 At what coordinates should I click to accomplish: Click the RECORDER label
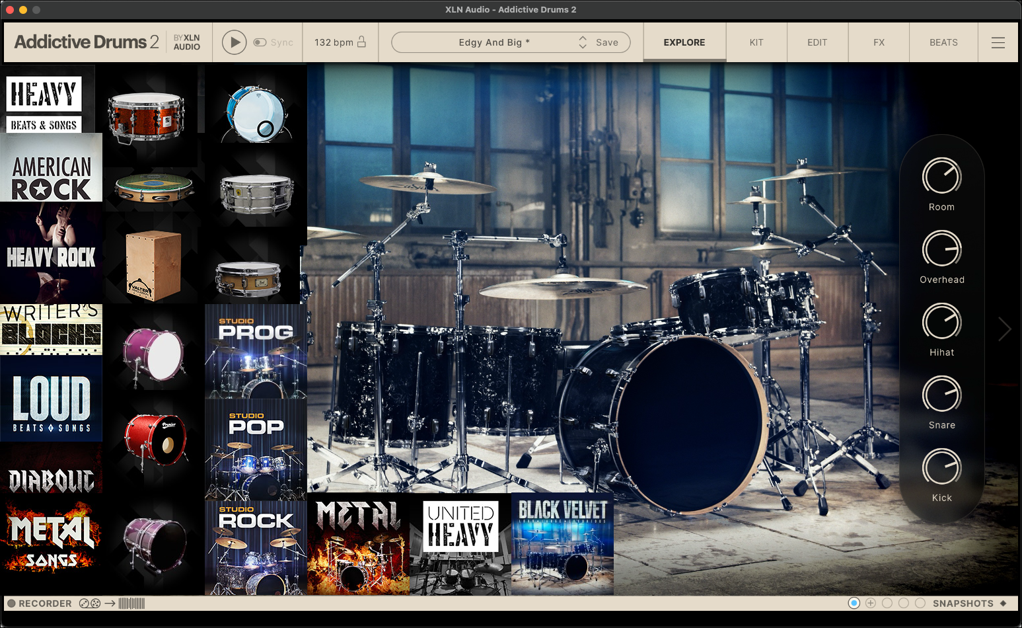point(45,604)
